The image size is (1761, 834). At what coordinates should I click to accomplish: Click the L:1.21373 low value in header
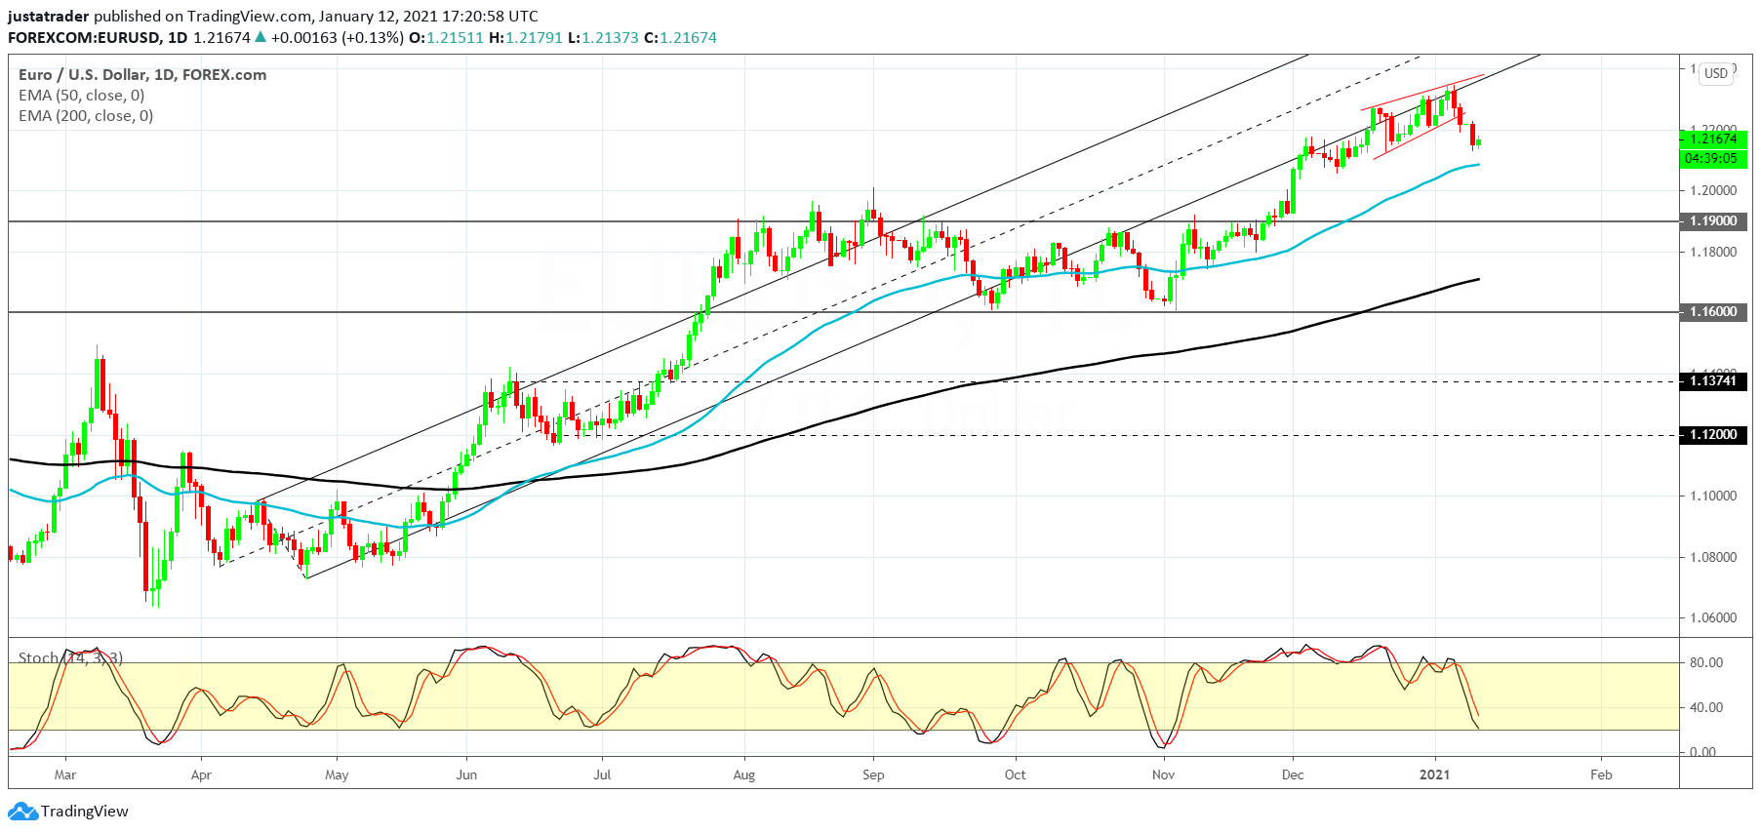pyautogui.click(x=604, y=38)
